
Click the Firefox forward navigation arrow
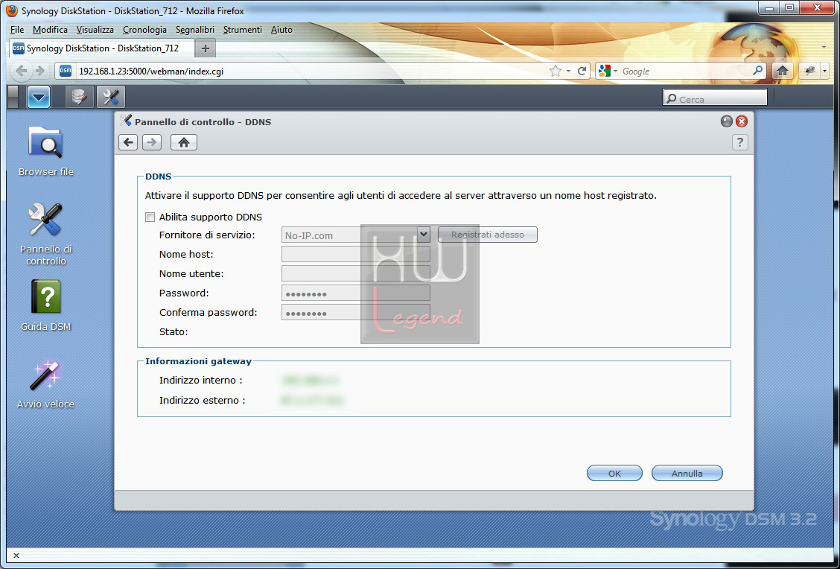pyautogui.click(x=39, y=71)
